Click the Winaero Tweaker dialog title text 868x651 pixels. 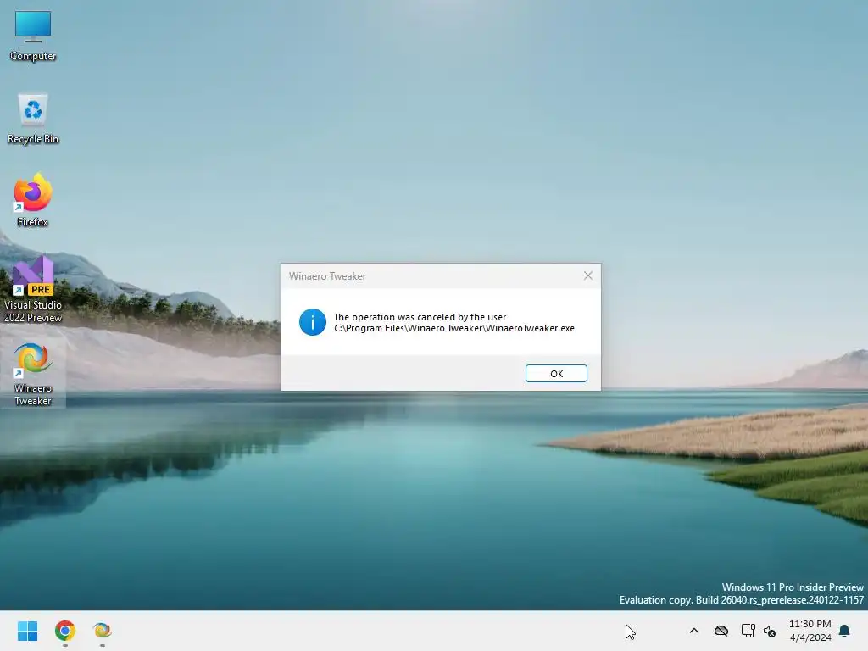click(327, 276)
